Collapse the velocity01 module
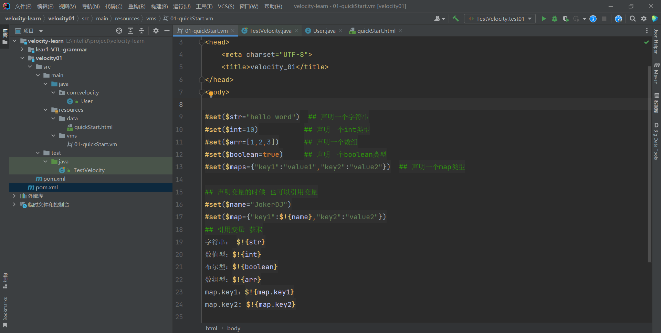661x333 pixels. 22,58
